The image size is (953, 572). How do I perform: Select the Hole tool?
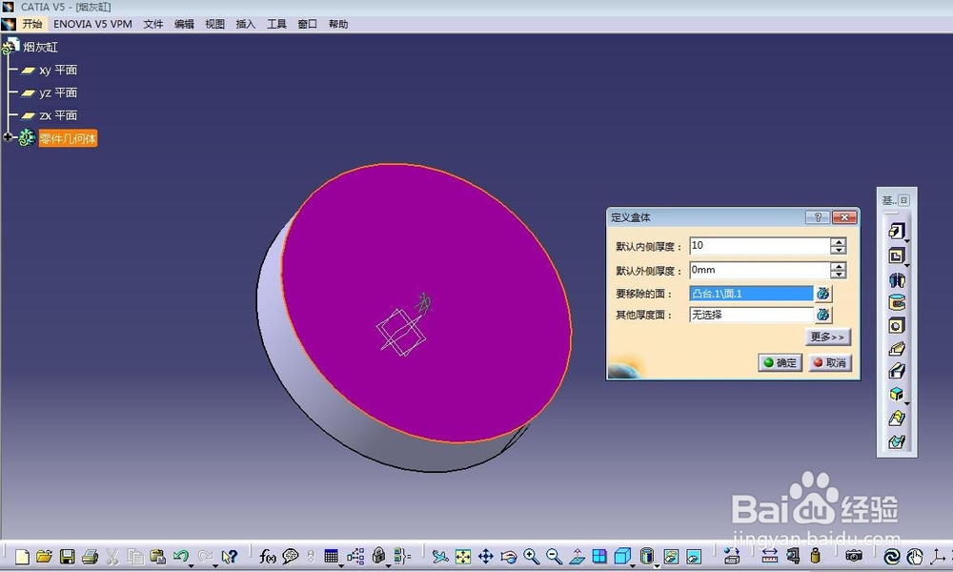pyautogui.click(x=897, y=326)
